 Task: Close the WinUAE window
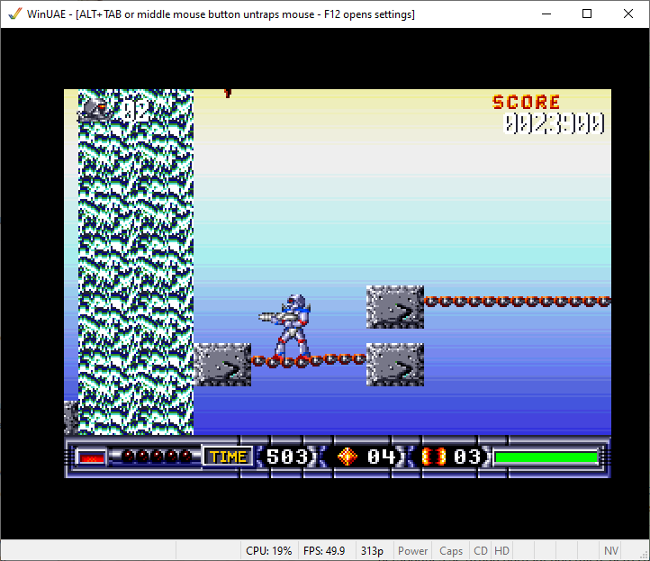tap(628, 14)
